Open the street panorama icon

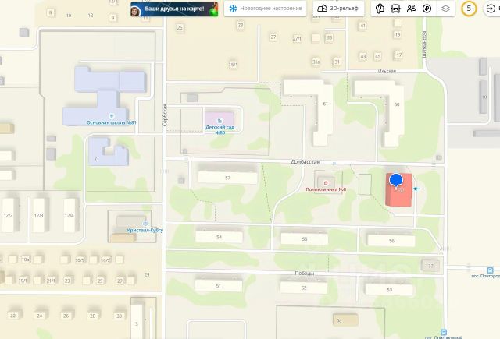(380, 9)
